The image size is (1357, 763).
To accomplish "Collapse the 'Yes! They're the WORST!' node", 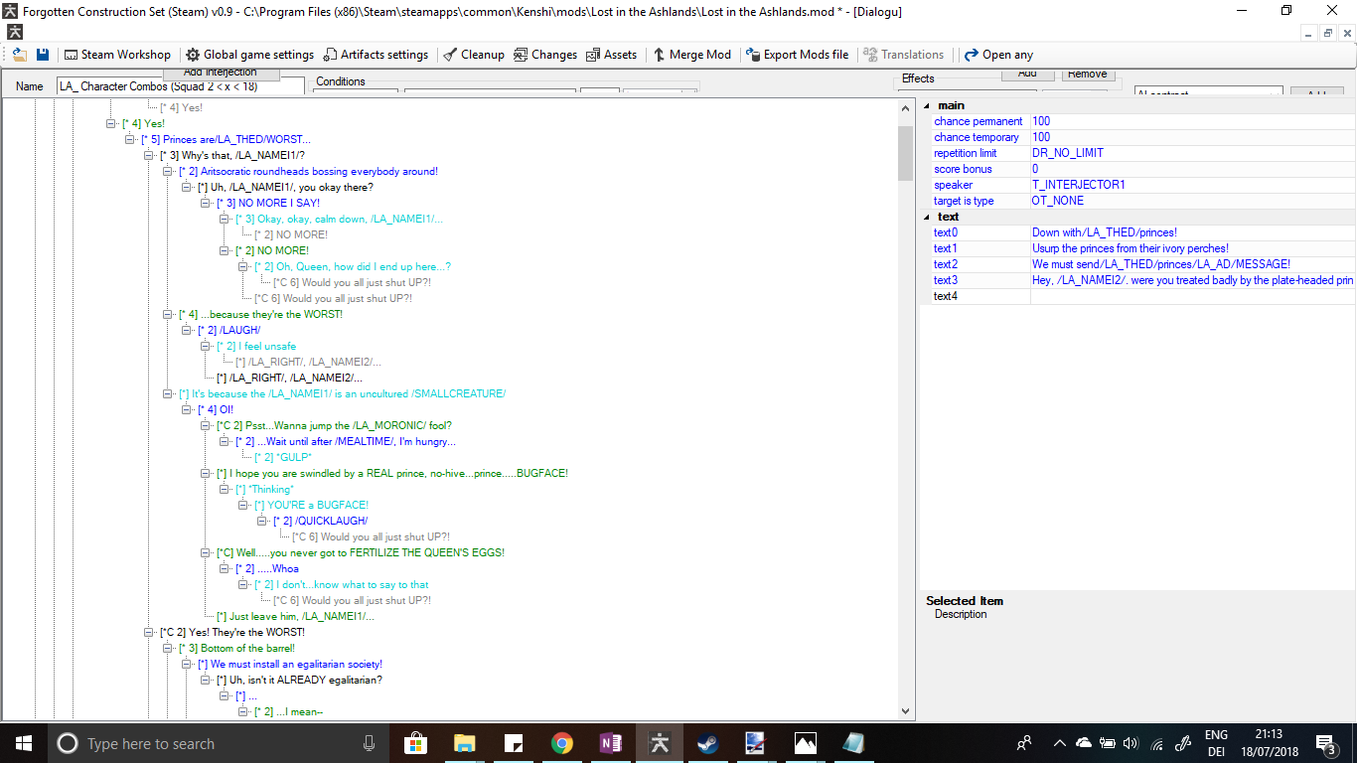I will click(149, 632).
